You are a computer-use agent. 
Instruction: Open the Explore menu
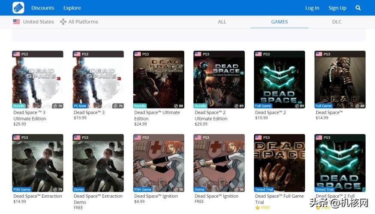72,8
